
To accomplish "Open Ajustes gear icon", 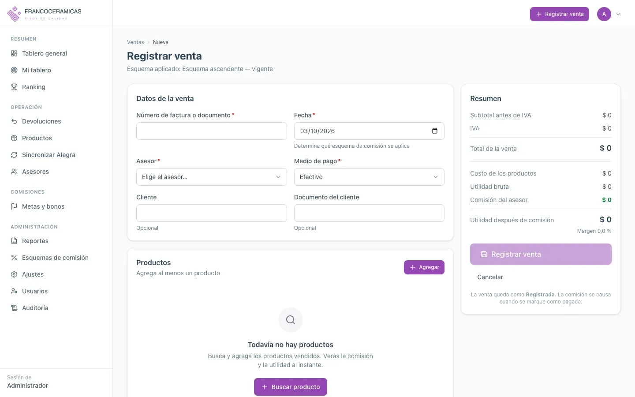I will (14, 274).
